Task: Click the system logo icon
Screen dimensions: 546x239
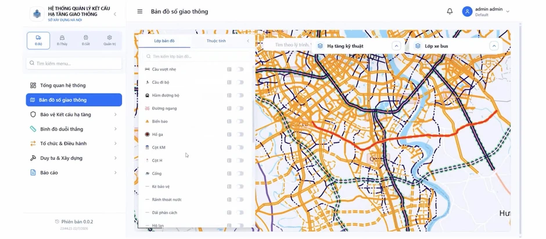Action: (x=37, y=14)
